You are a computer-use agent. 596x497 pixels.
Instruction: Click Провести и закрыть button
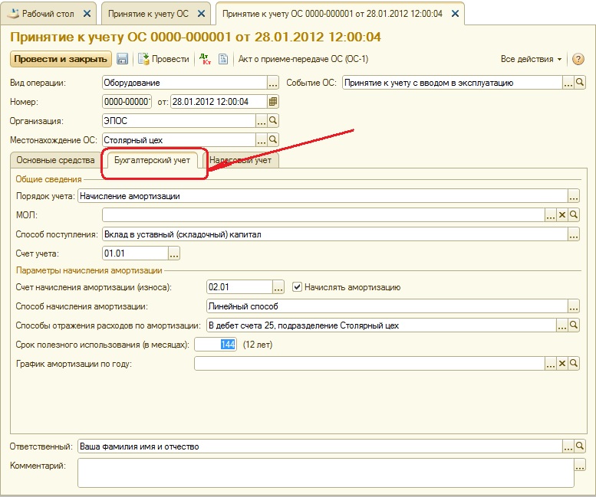tap(61, 59)
